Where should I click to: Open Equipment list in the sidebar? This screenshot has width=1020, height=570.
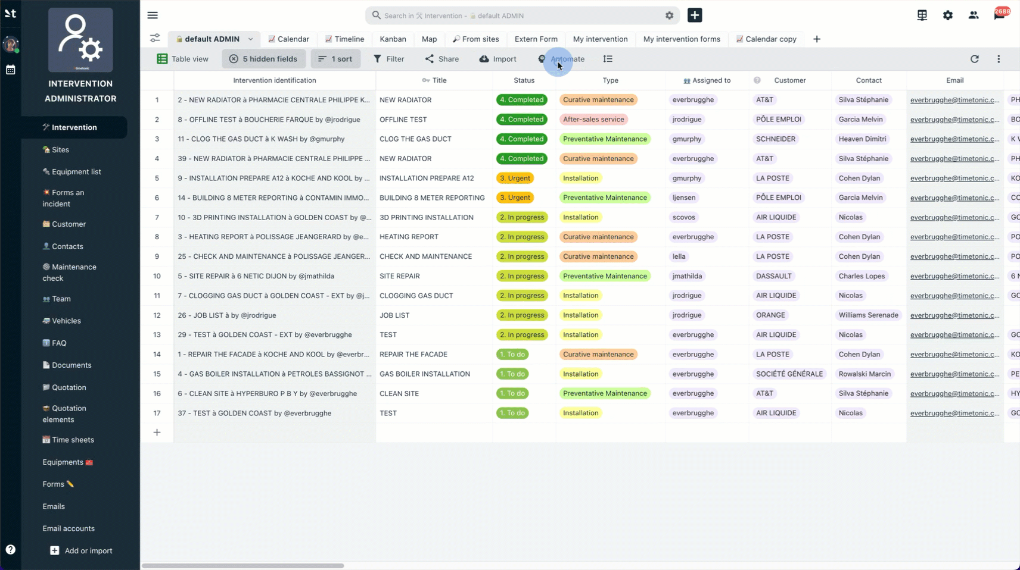pyautogui.click(x=71, y=172)
